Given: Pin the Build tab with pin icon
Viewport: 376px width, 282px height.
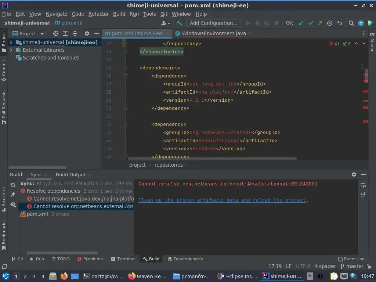Looking at the screenshot, I should (x=13, y=195).
